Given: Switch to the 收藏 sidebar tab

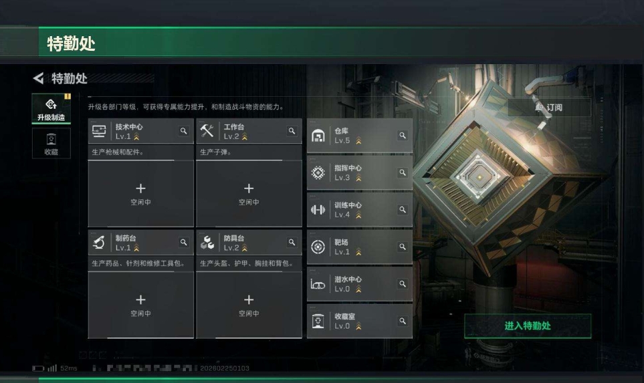Looking at the screenshot, I should click(x=51, y=143).
